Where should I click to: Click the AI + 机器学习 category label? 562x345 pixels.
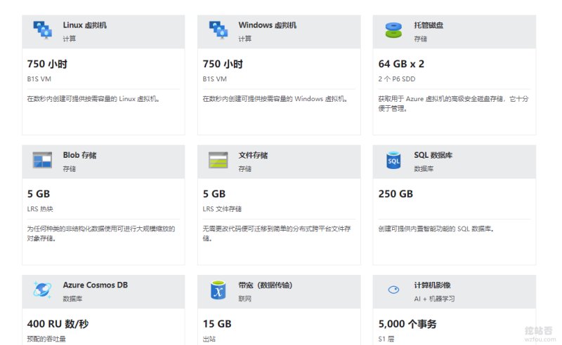[x=434, y=299]
